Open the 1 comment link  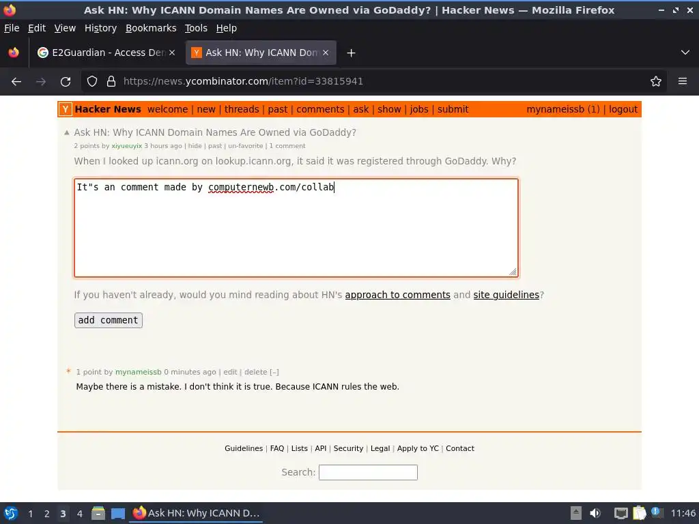pos(287,146)
